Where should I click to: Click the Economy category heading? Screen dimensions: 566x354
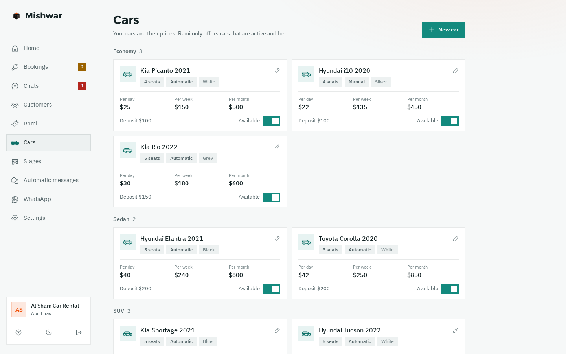tap(125, 52)
